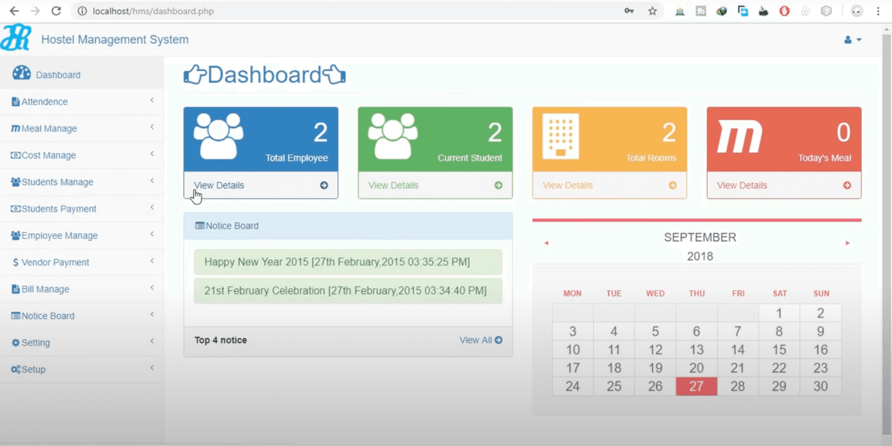The height and width of the screenshot is (446, 892).
Task: Open the user account dropdown at top right
Action: pyautogui.click(x=852, y=40)
